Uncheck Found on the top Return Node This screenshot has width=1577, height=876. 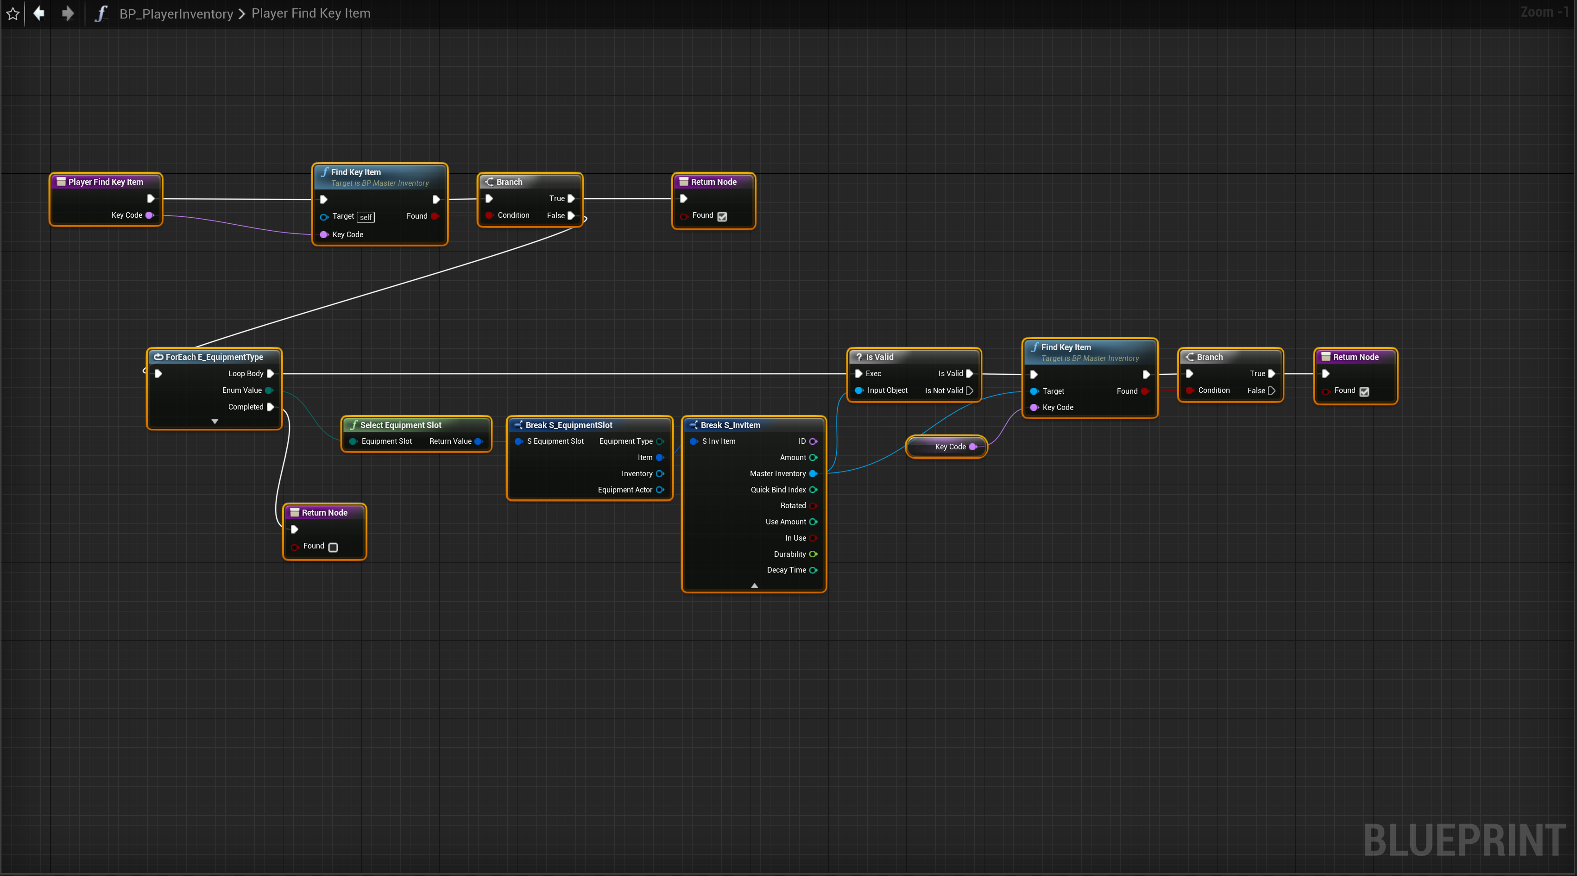722,216
